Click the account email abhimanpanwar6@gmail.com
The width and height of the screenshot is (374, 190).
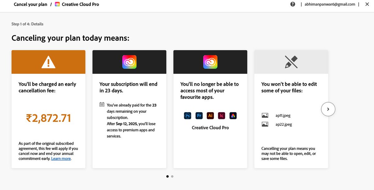[330, 4]
